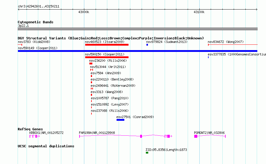Click the 43100k ruler tick label
Viewport: 266px width, 164px height.
click(x=199, y=12)
